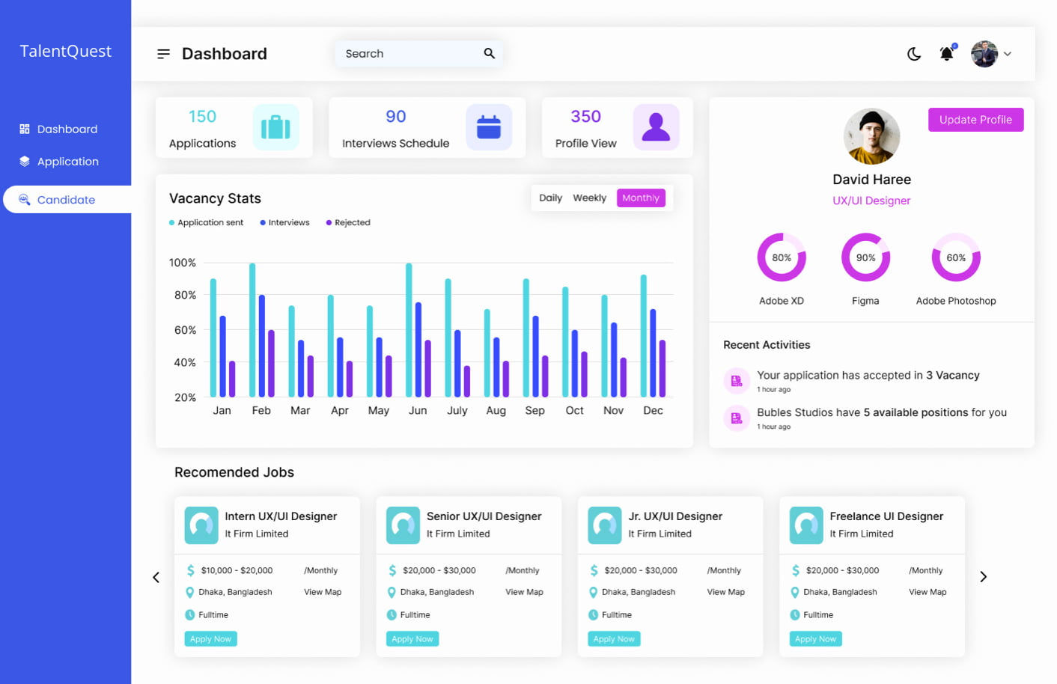Click the briefcase icon on Applications card
The width and height of the screenshot is (1057, 684).
coord(277,127)
